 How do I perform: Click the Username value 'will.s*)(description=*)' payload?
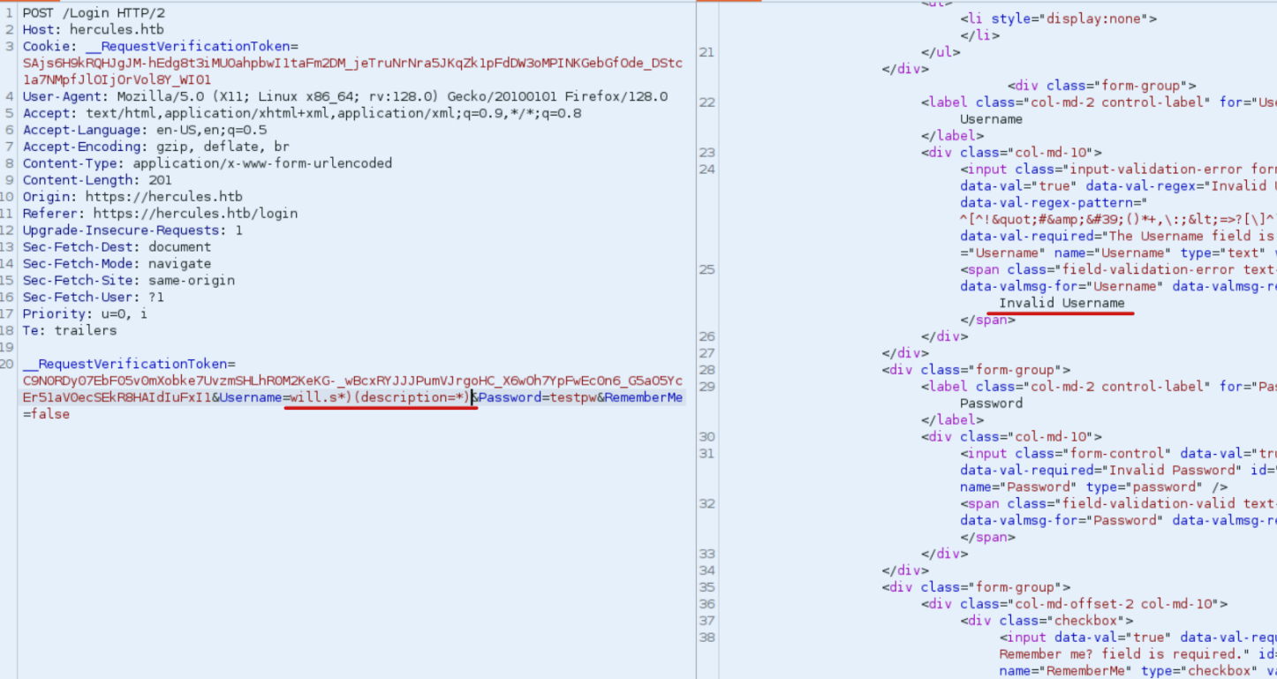[381, 398]
